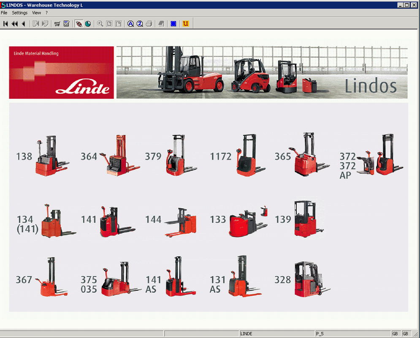Screen dimensions: 420x338
Task: Click the double-arrow rewind toolbar icon
Action: 14,24
